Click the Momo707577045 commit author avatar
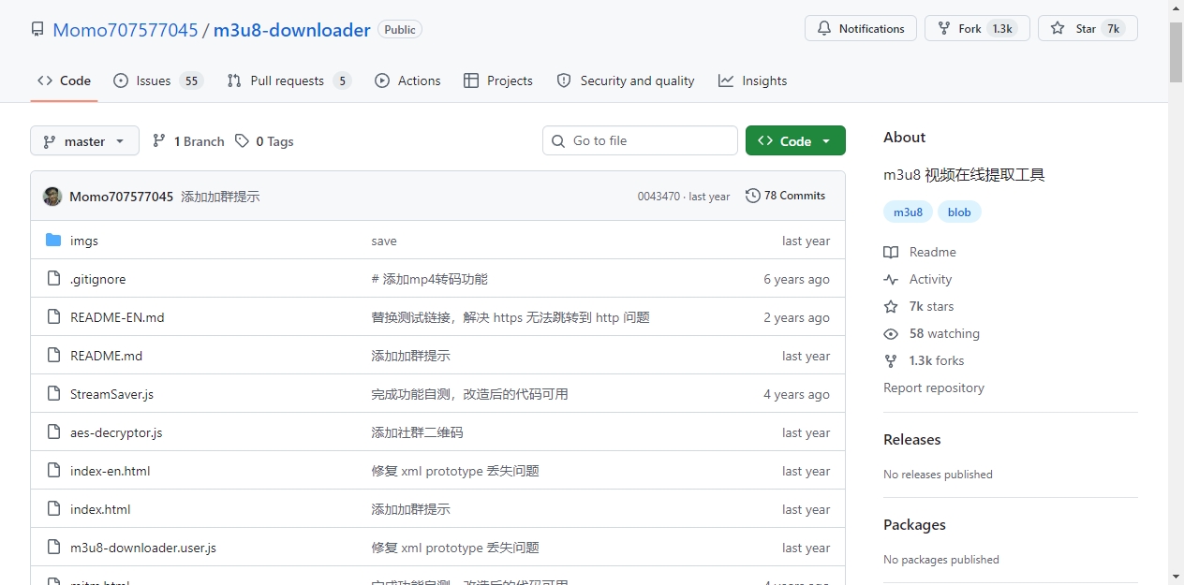This screenshot has height=585, width=1184. pyautogui.click(x=52, y=196)
